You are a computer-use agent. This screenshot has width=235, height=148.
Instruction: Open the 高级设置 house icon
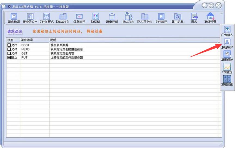(210, 18)
